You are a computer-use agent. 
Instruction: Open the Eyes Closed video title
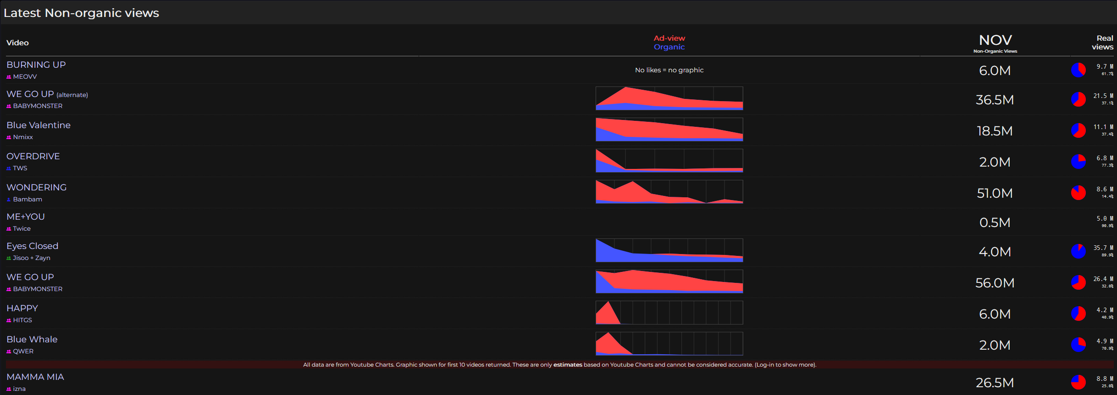(x=33, y=246)
